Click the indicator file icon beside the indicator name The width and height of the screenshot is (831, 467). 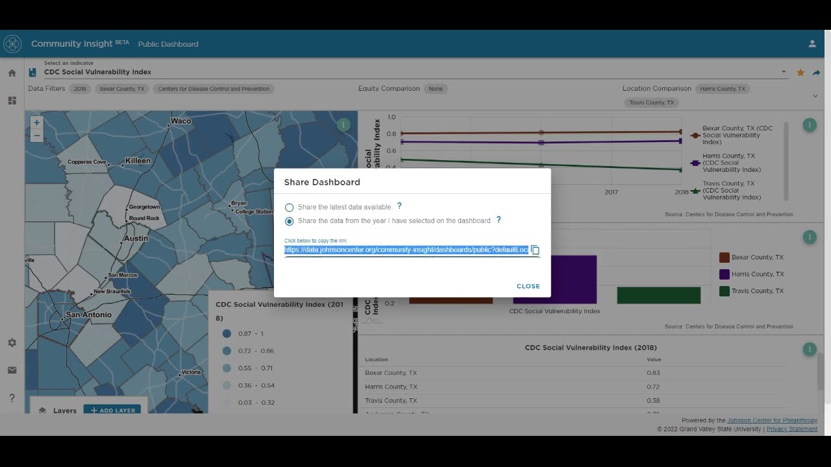32,72
